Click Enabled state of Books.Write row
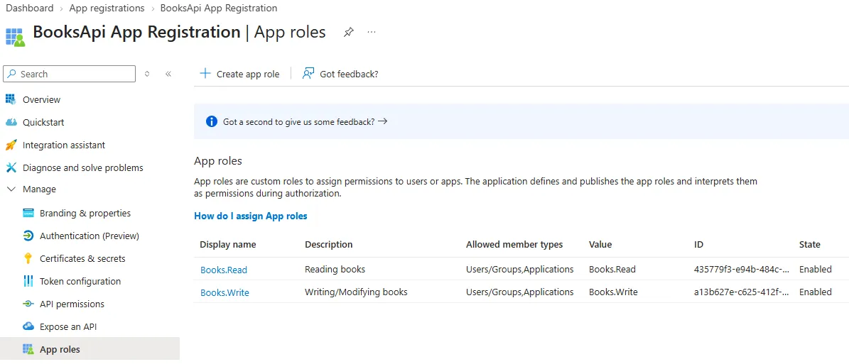The width and height of the screenshot is (849, 364). click(816, 292)
